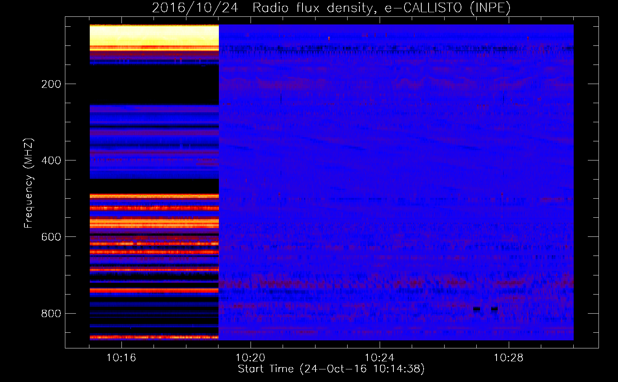Click the 'Frequency (MHZ)' axis label
The width and height of the screenshot is (618, 382).
29,183
